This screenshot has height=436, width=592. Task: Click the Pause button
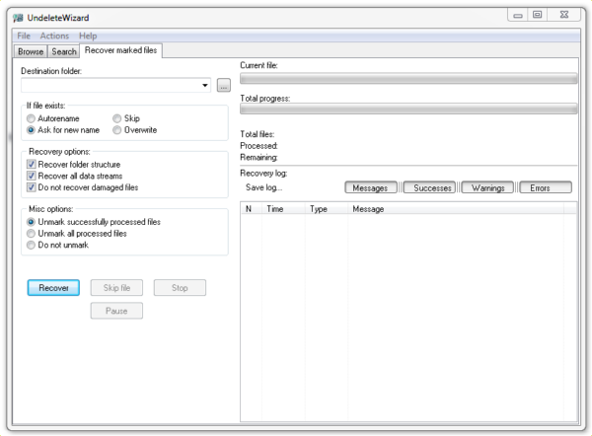coord(116,311)
